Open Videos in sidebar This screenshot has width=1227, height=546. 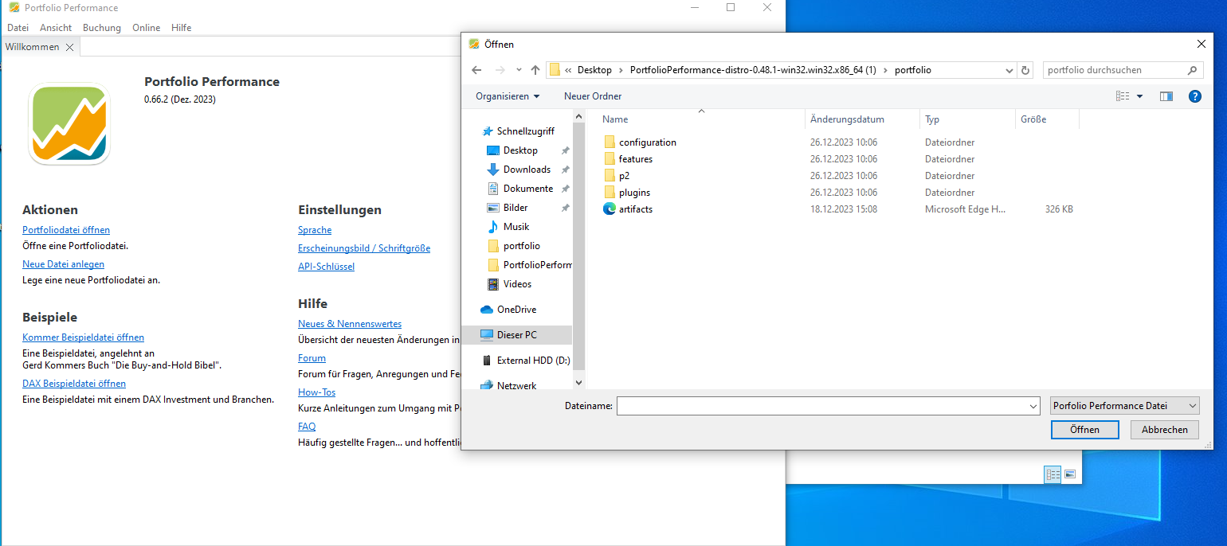tap(517, 284)
